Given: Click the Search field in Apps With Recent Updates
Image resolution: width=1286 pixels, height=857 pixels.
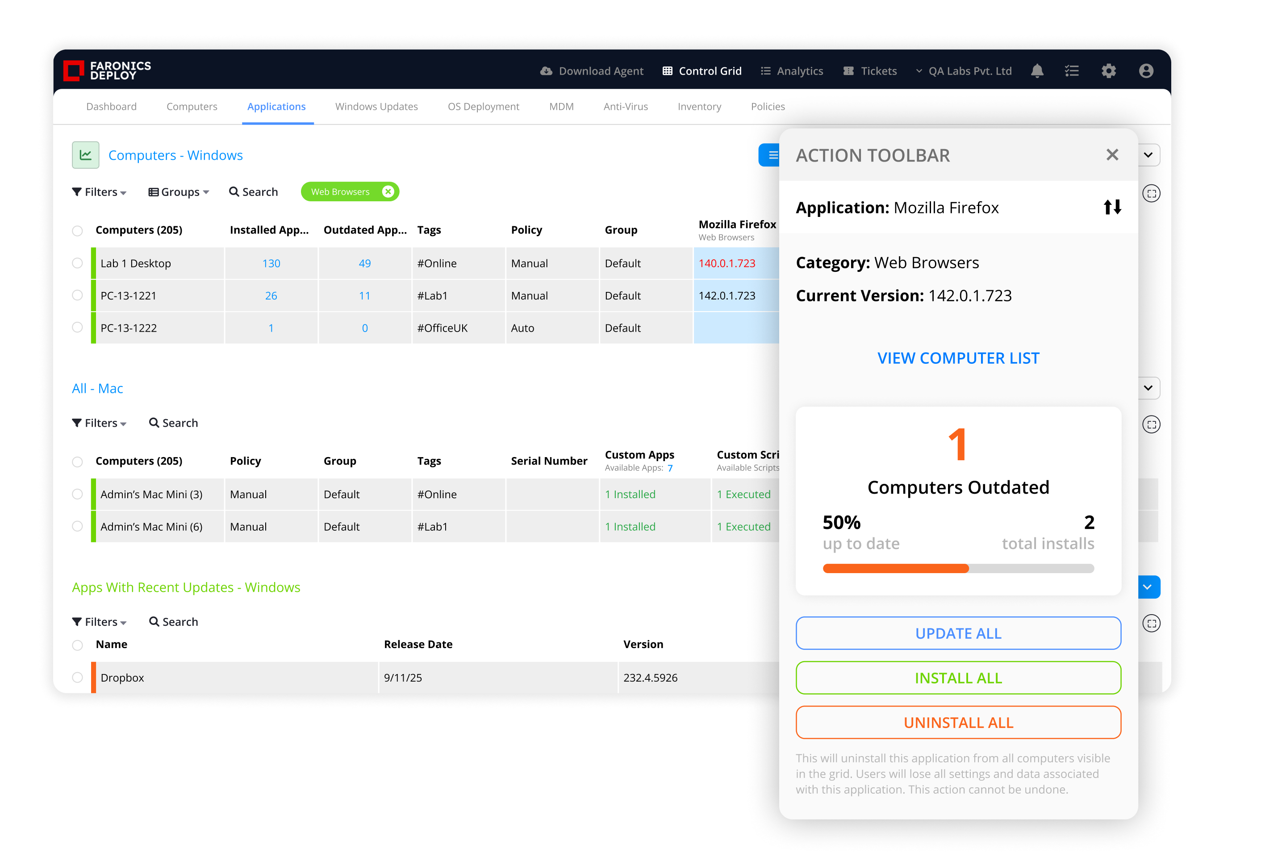Looking at the screenshot, I should tap(174, 622).
